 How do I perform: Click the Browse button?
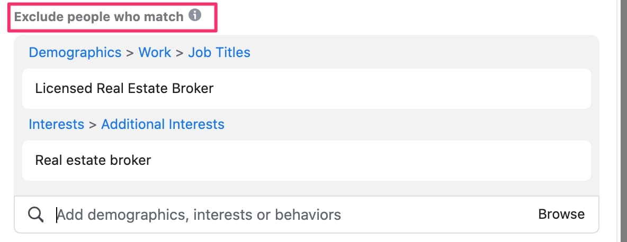tap(561, 214)
